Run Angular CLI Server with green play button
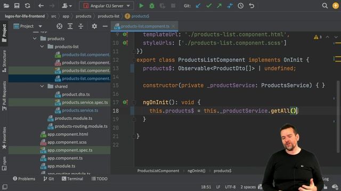This screenshot has width=341, height=191. point(141,6)
